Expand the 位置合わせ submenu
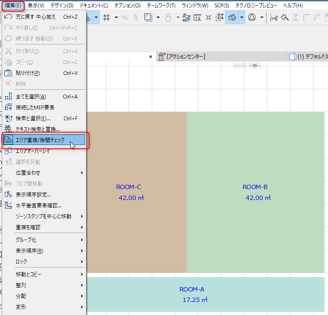 point(44,173)
